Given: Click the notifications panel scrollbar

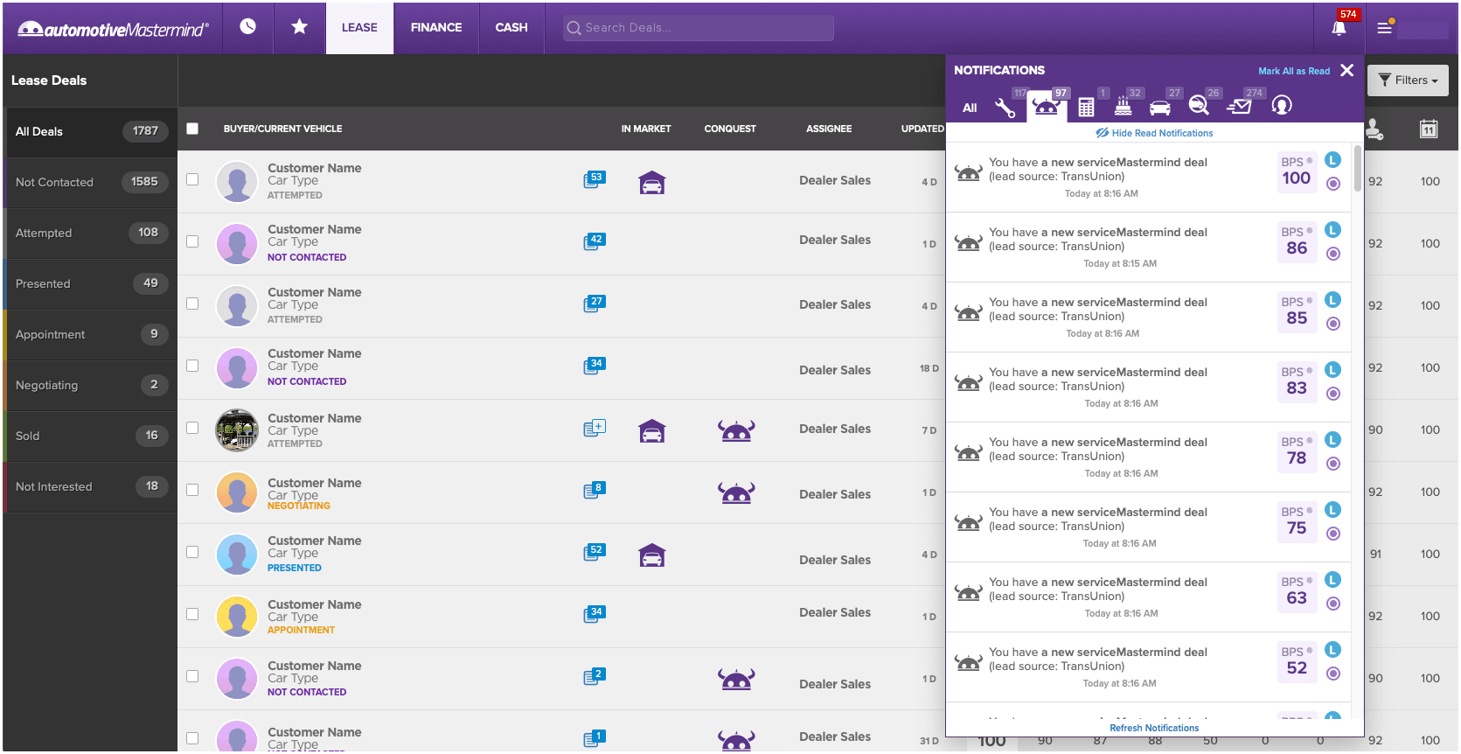Looking at the screenshot, I should point(1357,168).
